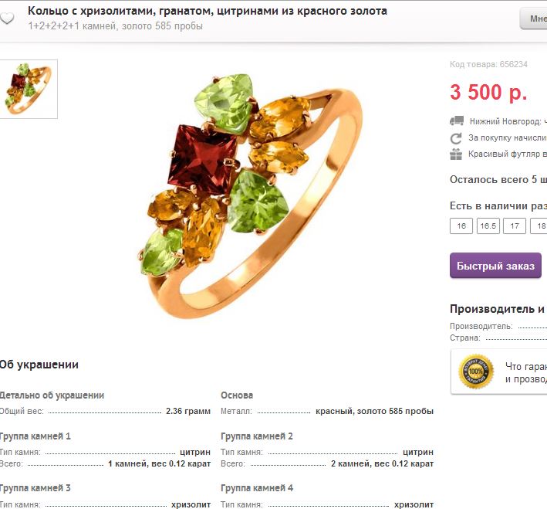This screenshot has width=547, height=509.
Task: Click the 100% guarantee gold badge
Action: click(475, 372)
